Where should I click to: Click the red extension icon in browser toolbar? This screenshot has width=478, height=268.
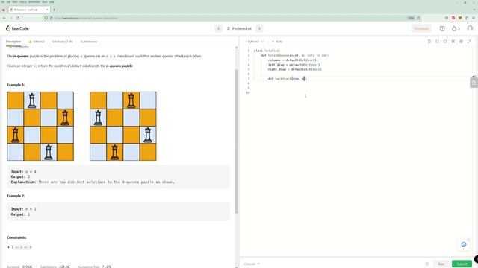(x=453, y=18)
